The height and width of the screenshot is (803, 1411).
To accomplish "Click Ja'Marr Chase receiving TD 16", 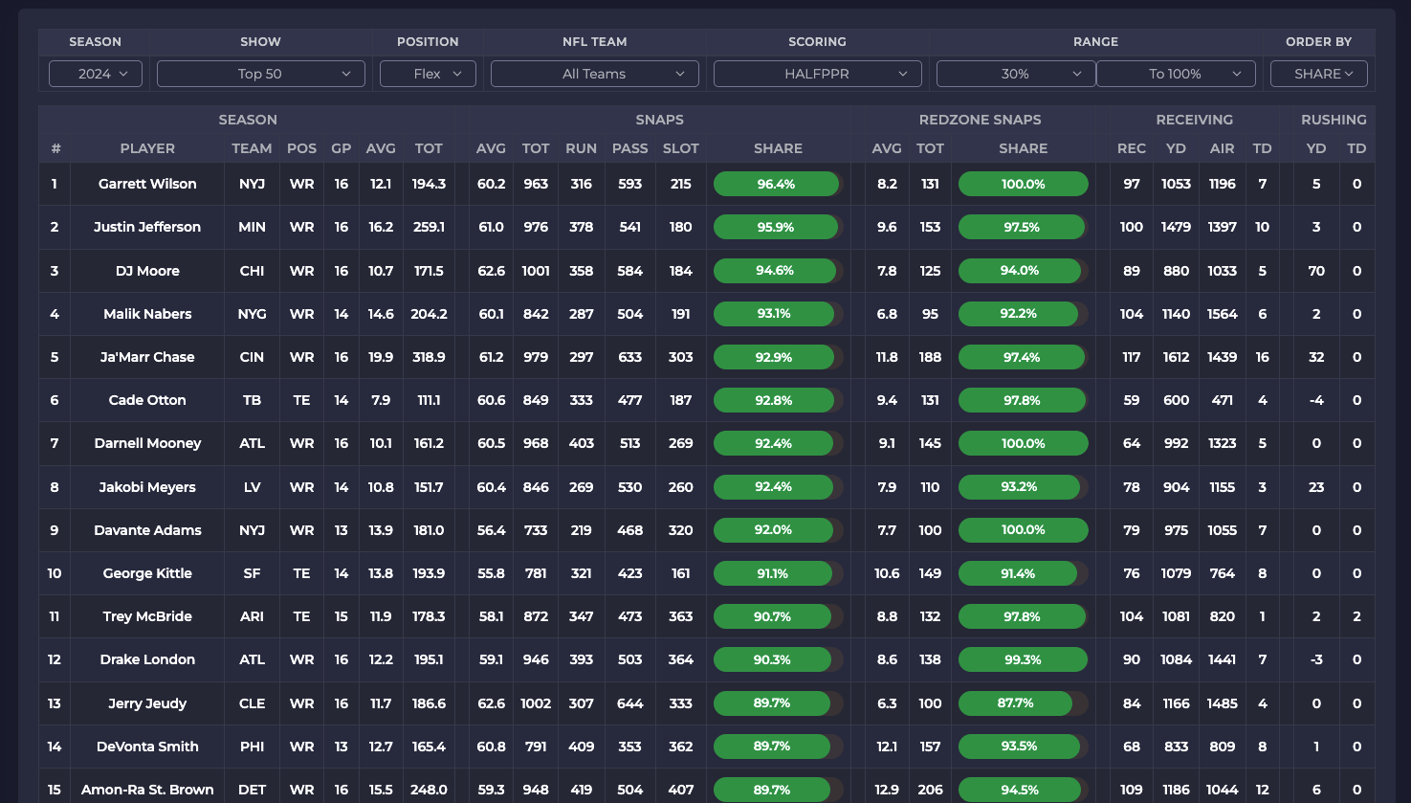I will tap(1263, 357).
